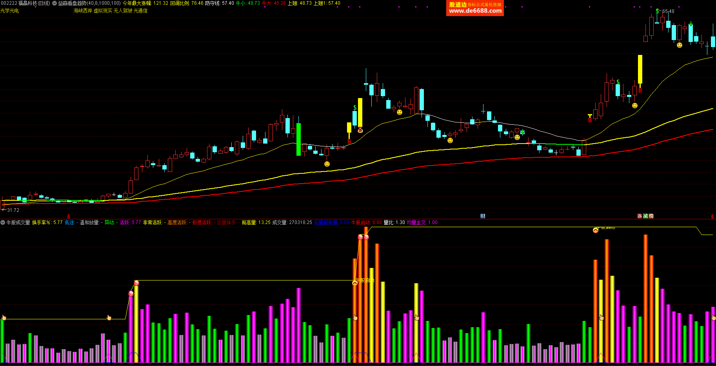Screen dimensions: 716x366
Task: Open the www.de6688.com banner link
Action: point(475,11)
